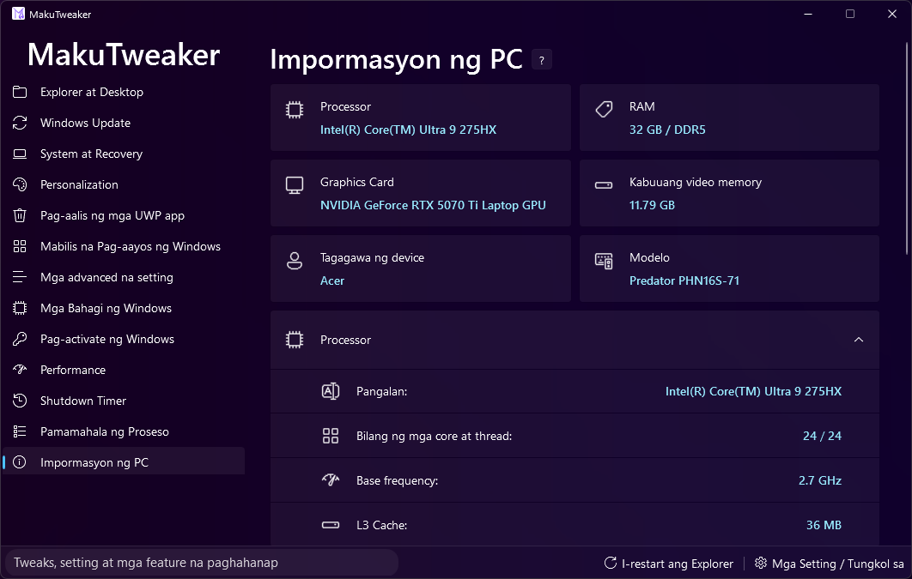Click the Acer manufacturer value
This screenshot has height=579, width=912.
(x=332, y=280)
